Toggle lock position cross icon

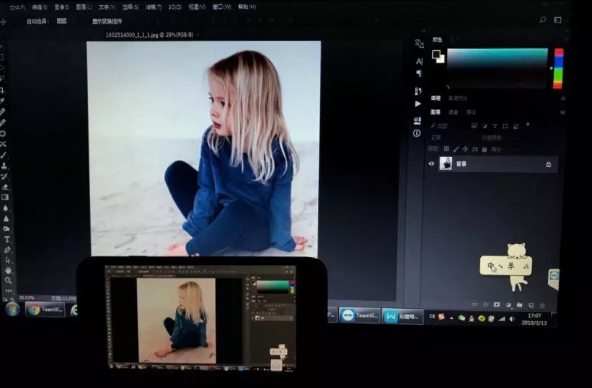[465, 149]
